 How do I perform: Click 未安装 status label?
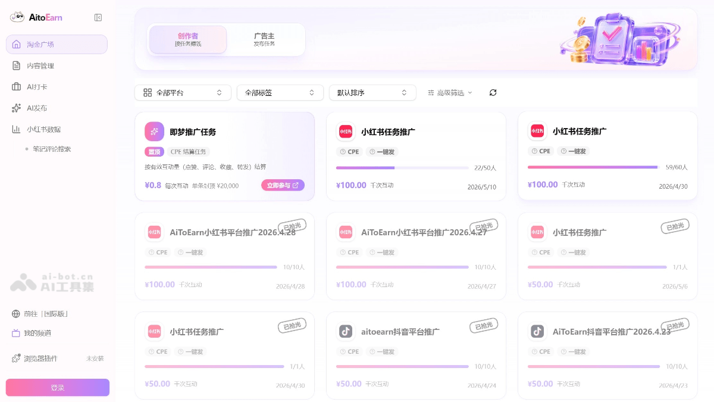pyautogui.click(x=95, y=359)
